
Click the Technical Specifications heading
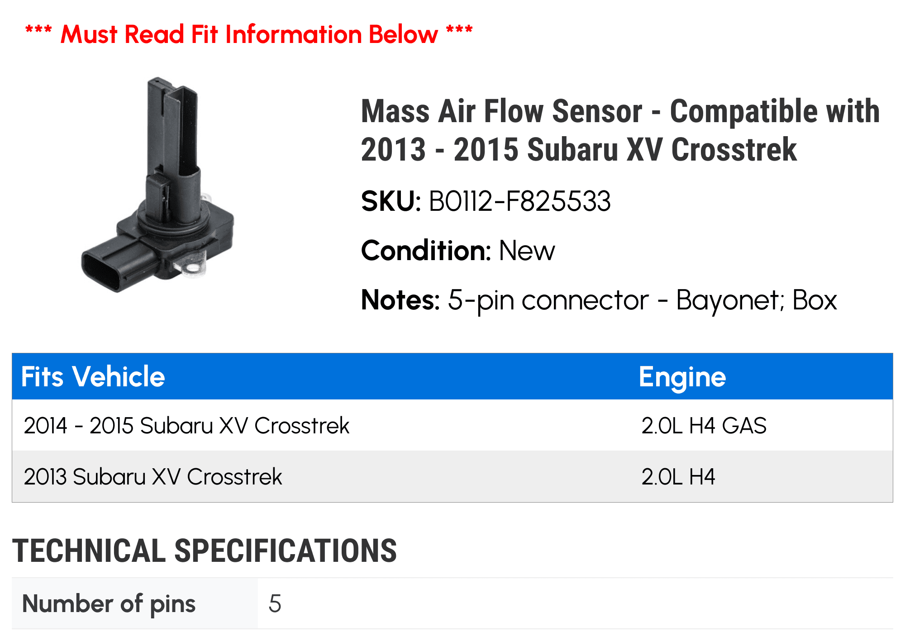(205, 551)
